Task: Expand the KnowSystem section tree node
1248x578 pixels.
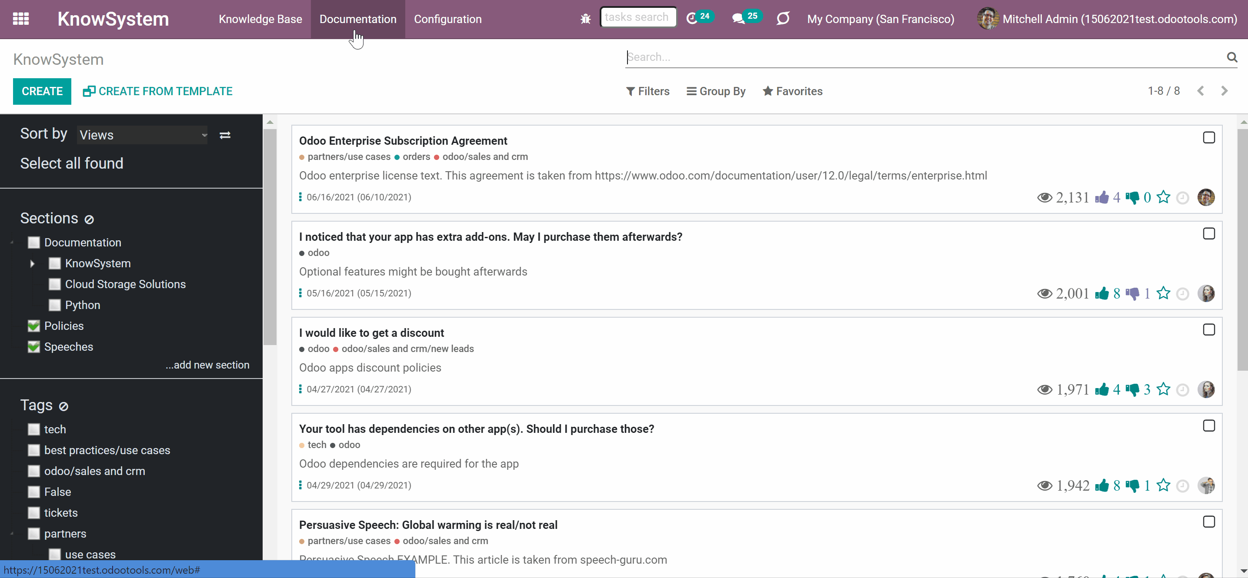Action: [33, 264]
